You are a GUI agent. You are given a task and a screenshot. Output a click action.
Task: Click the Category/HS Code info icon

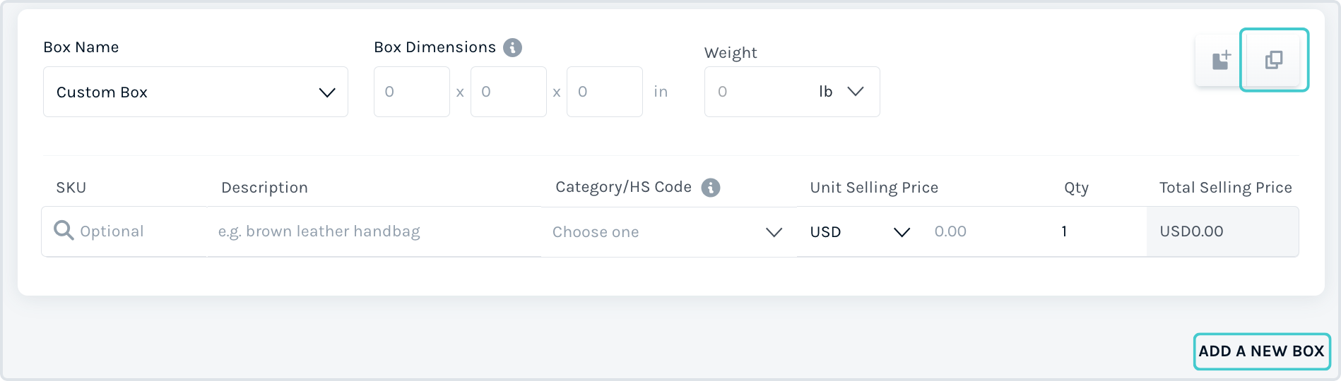click(x=711, y=188)
